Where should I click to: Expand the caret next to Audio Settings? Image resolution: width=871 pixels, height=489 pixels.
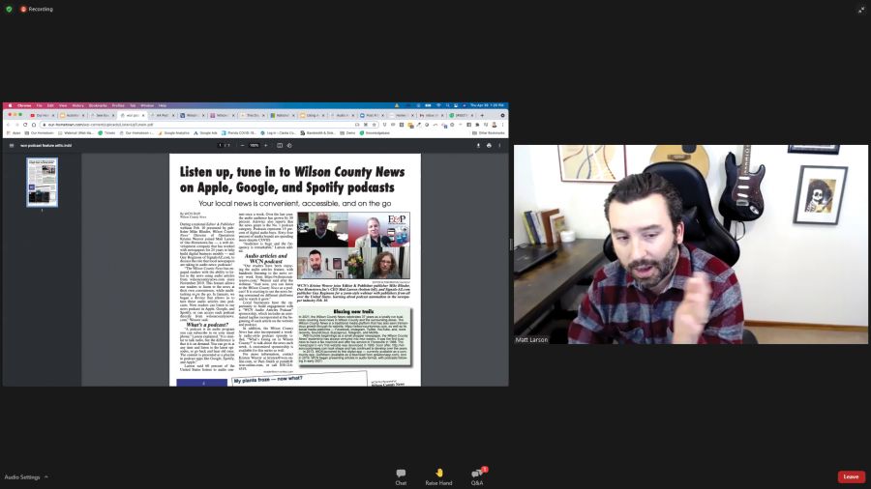tap(46, 476)
